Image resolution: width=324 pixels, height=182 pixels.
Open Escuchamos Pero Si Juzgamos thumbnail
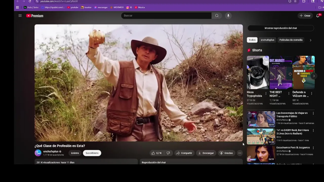[x=261, y=153]
